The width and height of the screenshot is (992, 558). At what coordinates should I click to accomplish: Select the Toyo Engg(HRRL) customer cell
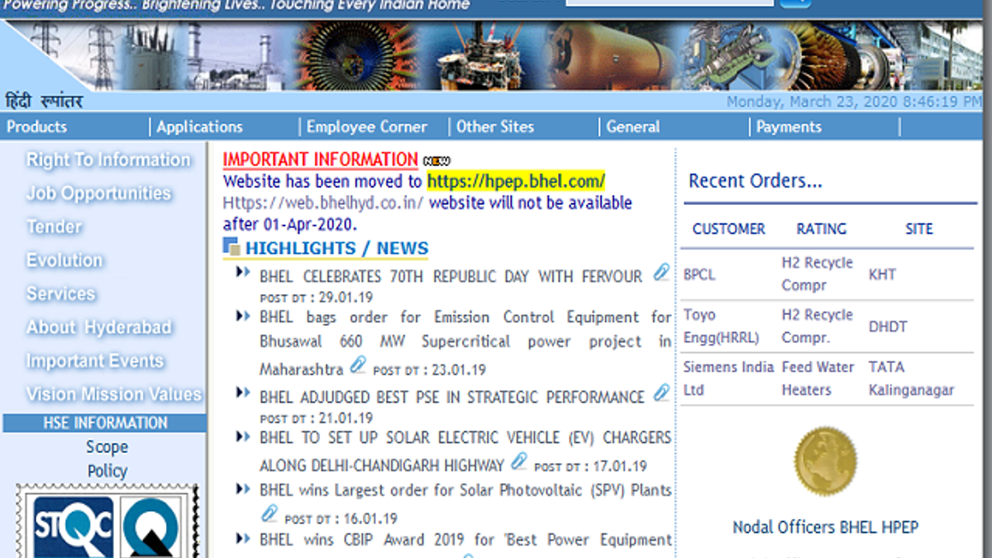(x=721, y=326)
